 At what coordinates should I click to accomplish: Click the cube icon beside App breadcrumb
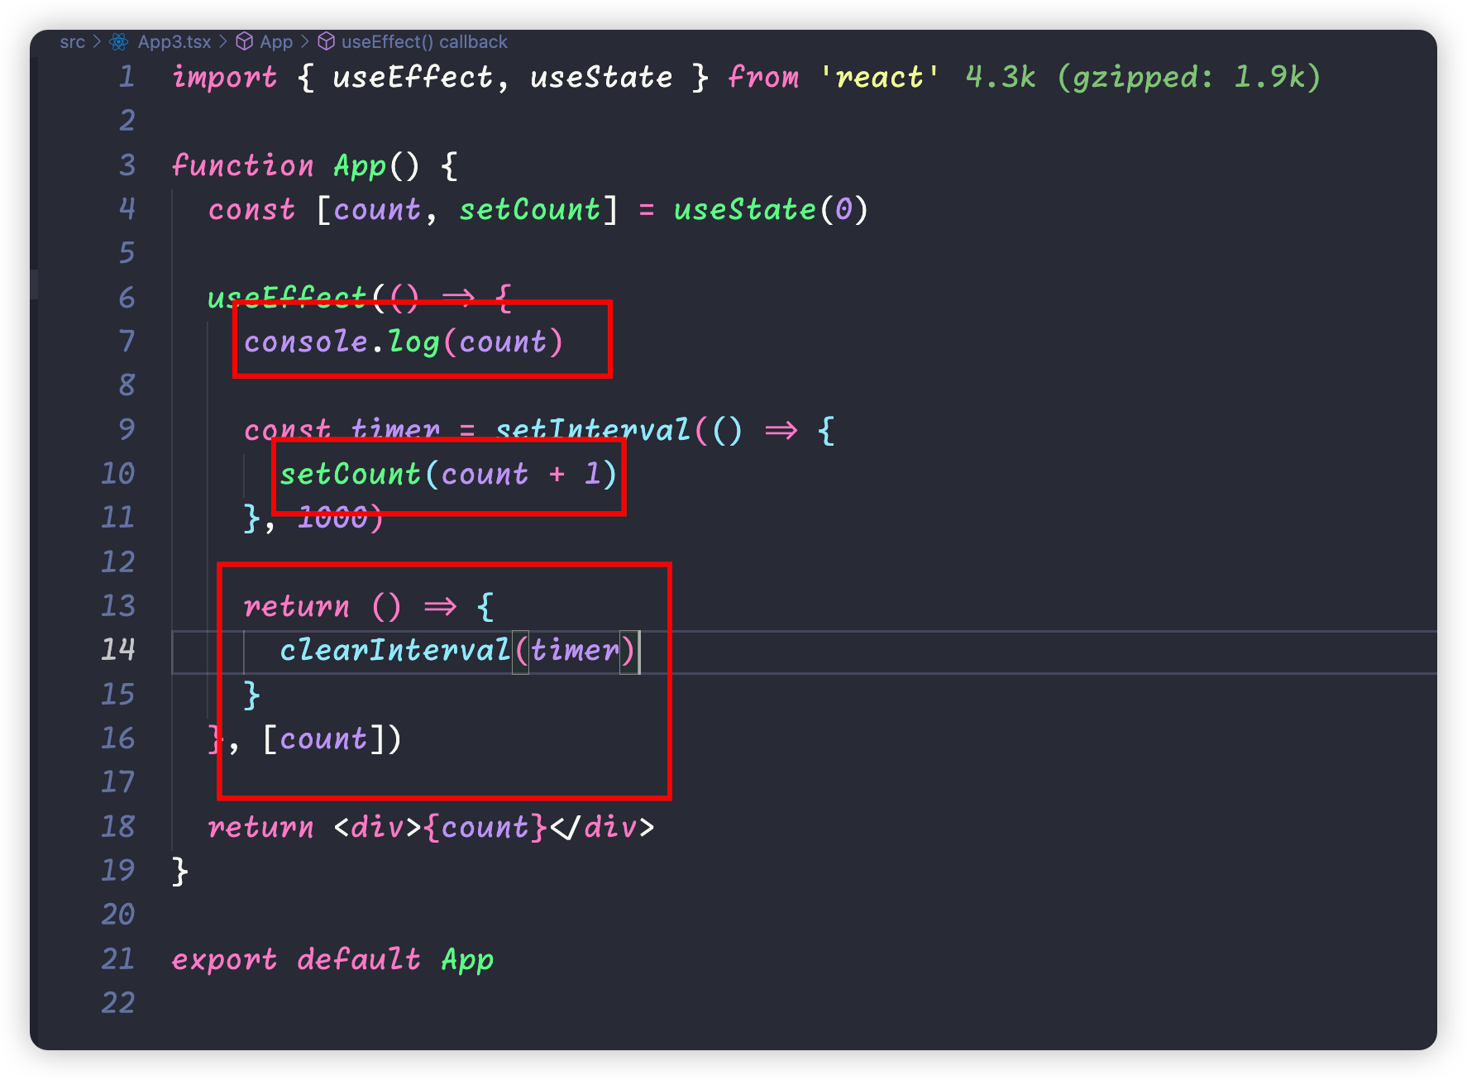coord(245,42)
